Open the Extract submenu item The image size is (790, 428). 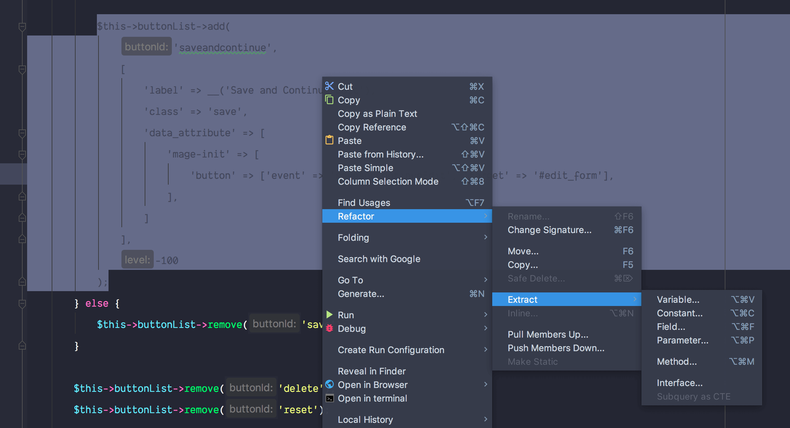[567, 299]
